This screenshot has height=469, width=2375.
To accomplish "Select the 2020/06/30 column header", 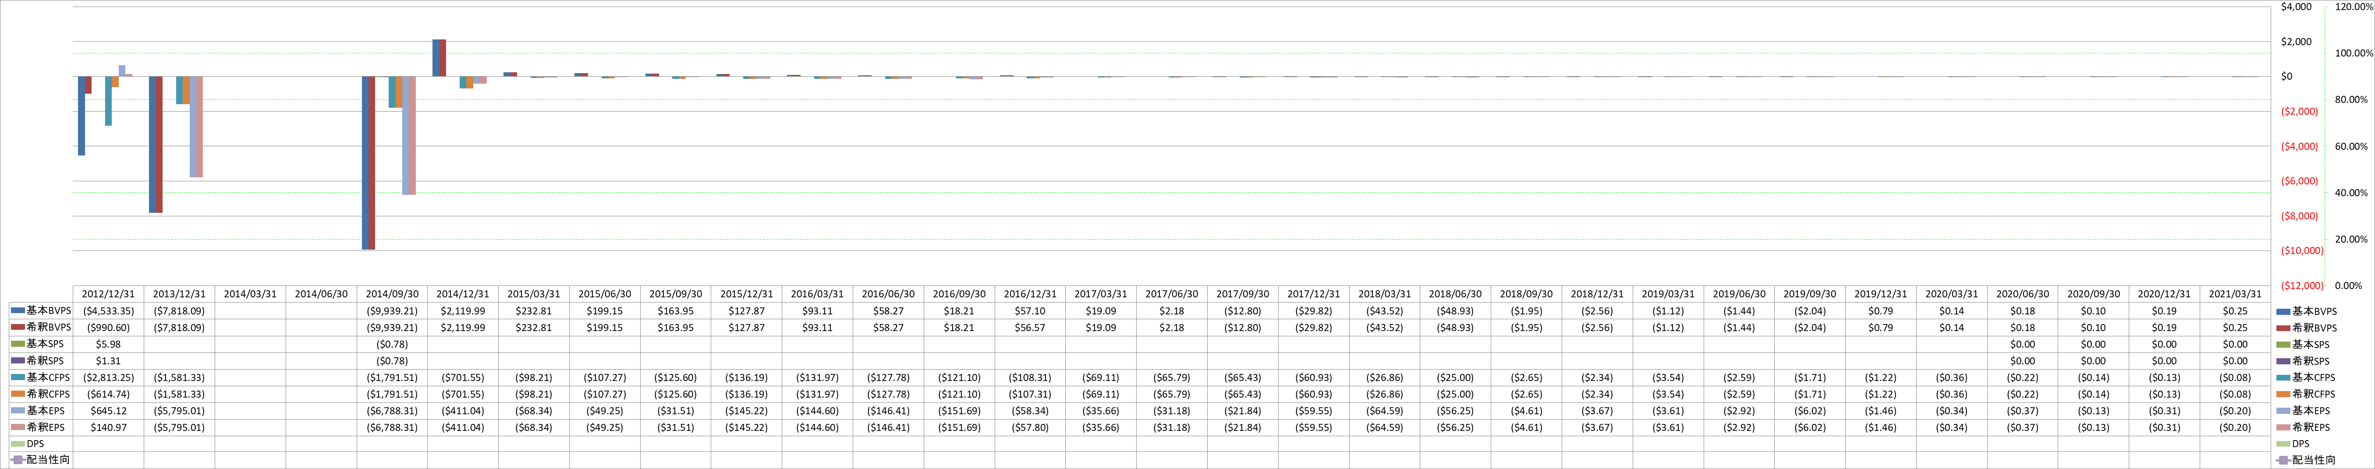I will (2023, 294).
